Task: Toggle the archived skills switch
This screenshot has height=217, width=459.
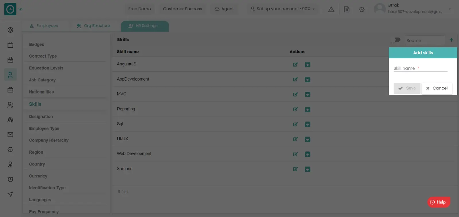Action: 396,40
